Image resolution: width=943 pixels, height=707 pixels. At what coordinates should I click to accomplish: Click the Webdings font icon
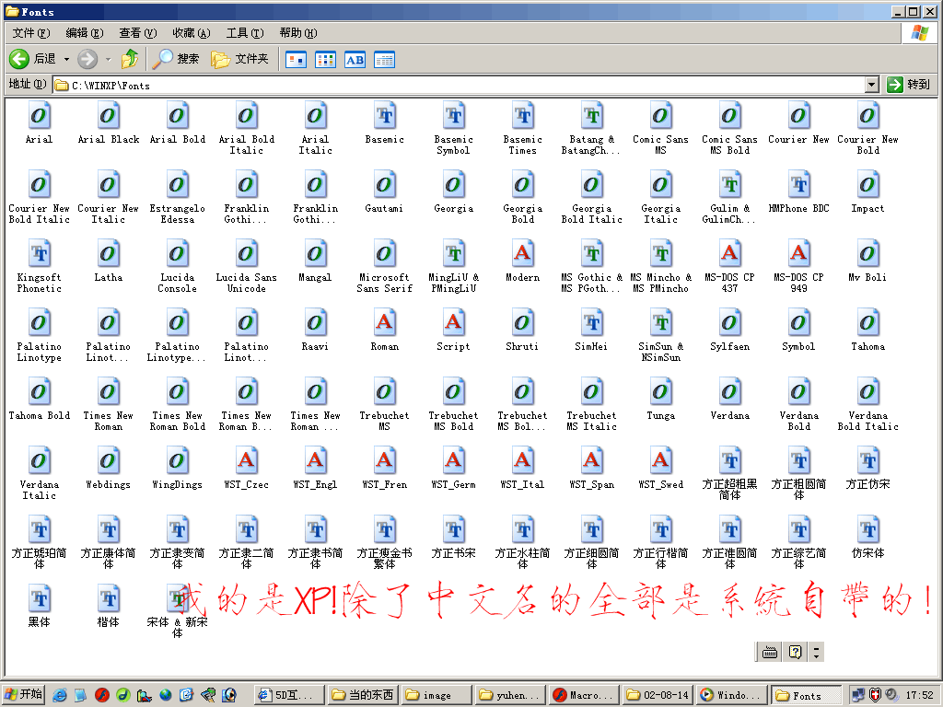[x=109, y=460]
